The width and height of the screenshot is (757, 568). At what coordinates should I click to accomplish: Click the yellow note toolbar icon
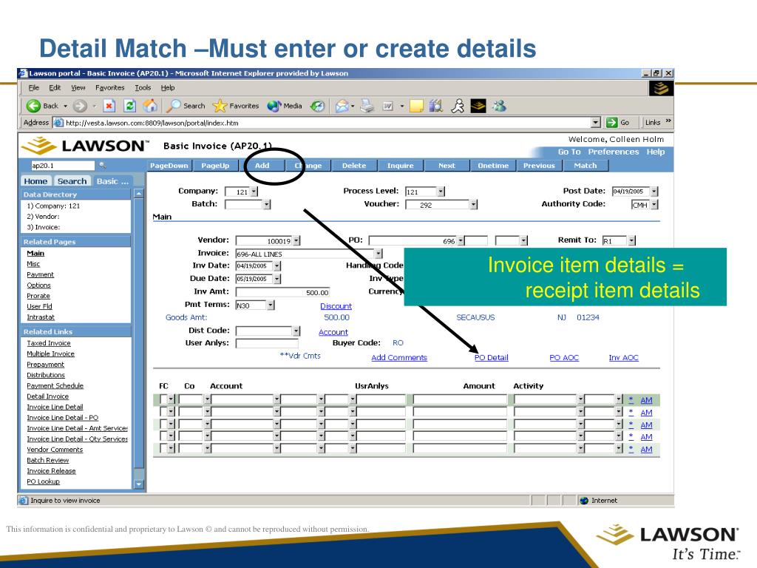[x=416, y=106]
